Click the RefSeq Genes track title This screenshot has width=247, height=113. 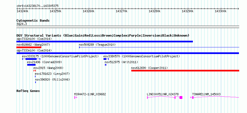(x=28, y=91)
